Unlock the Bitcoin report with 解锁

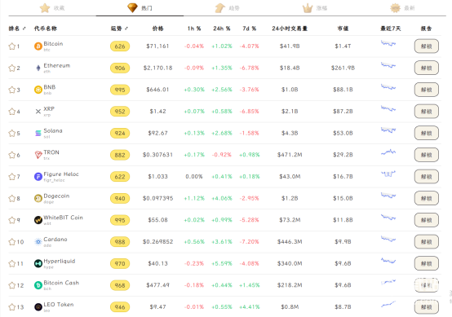[x=427, y=46]
